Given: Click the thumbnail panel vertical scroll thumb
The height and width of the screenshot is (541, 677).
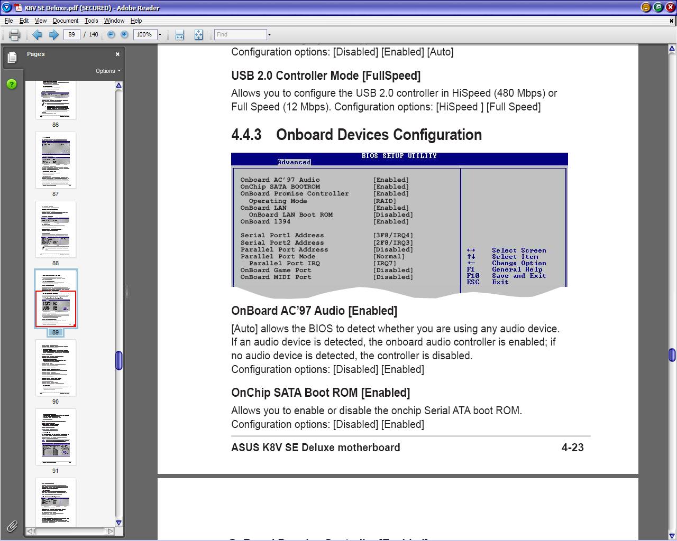Looking at the screenshot, I should 118,360.
